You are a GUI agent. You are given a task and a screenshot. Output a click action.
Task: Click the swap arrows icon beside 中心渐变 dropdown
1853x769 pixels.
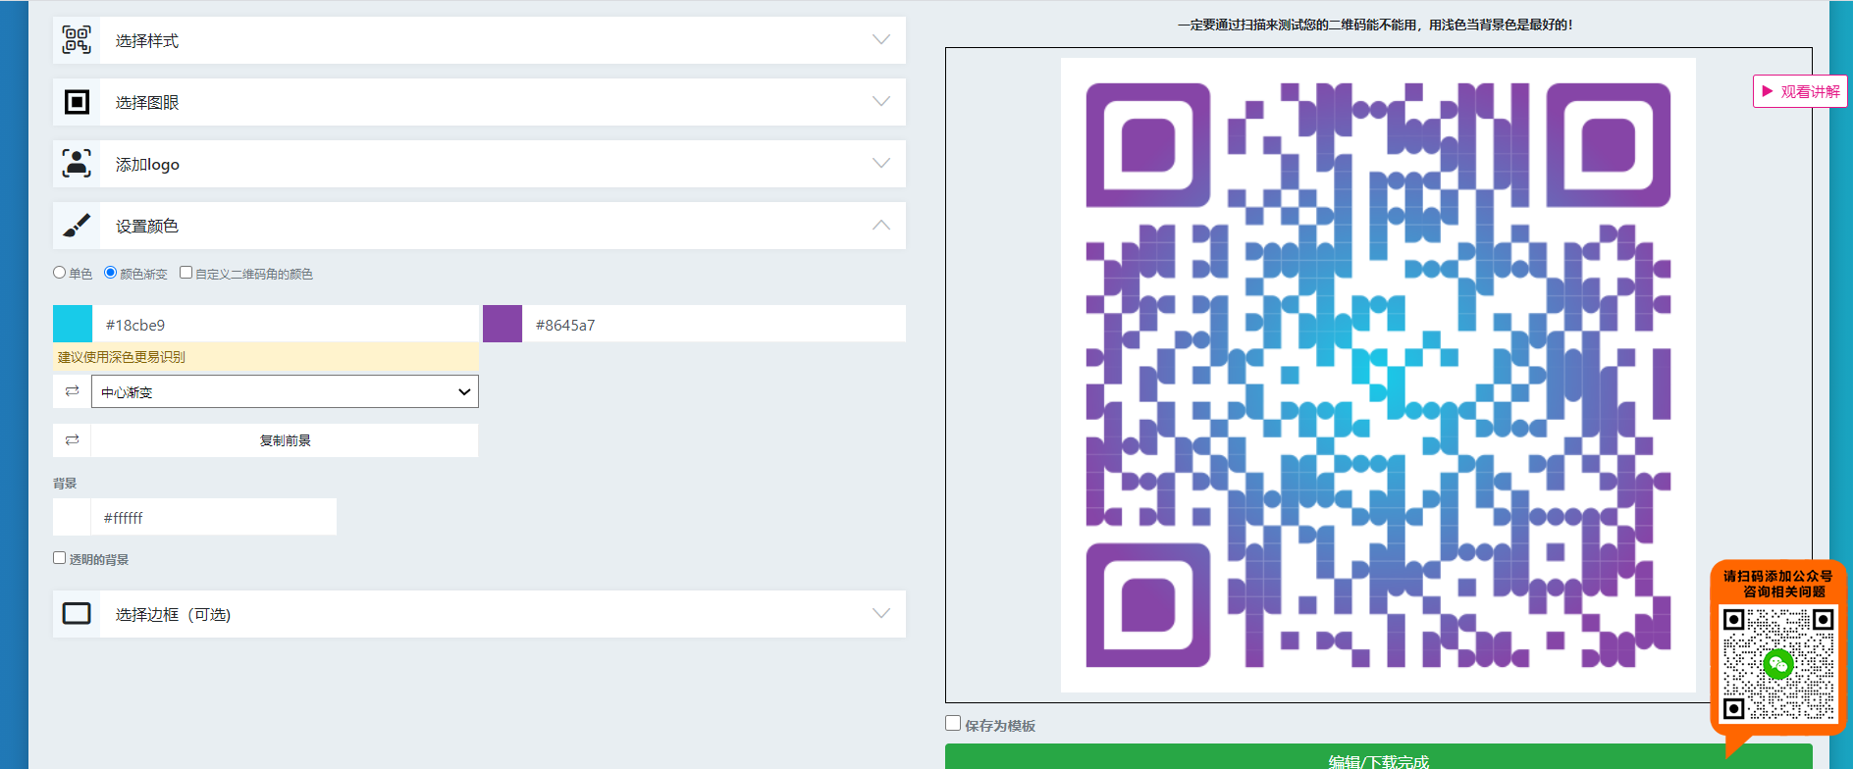72,391
